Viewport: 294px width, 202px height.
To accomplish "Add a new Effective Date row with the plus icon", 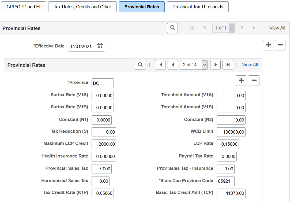I will tap(268, 45).
